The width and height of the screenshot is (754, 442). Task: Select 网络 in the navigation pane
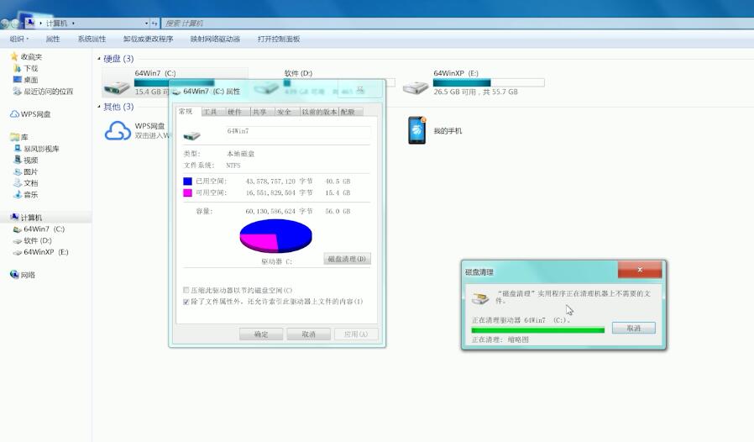pos(23,275)
